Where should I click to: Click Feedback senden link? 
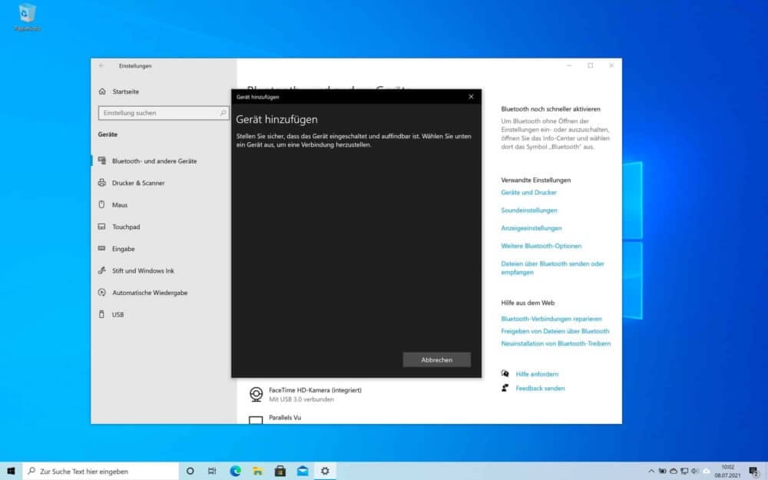pos(540,388)
